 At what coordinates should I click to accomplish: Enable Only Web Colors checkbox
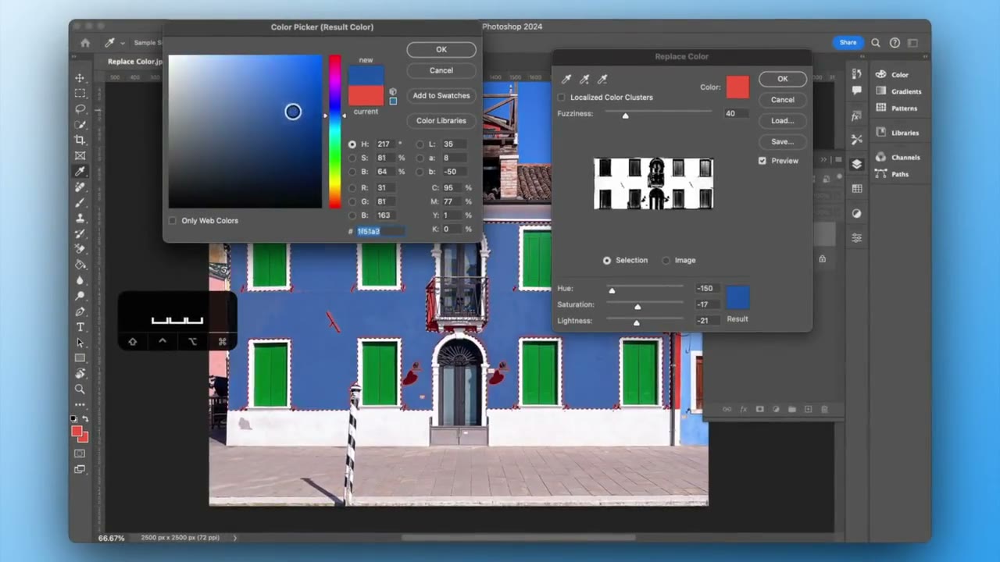point(173,221)
